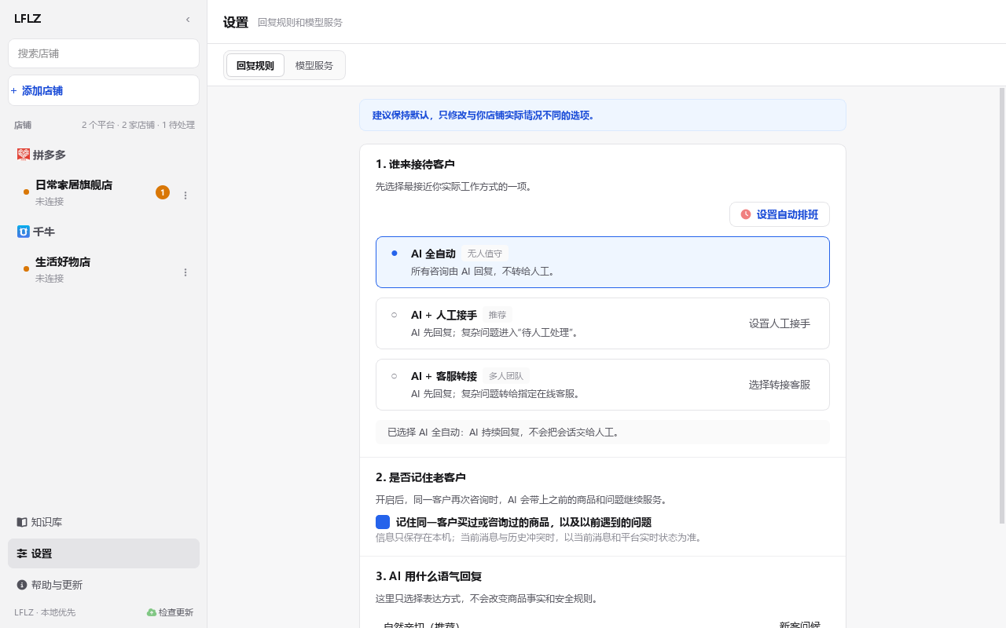This screenshot has width=1006, height=628.
Task: Switch to the 模型服务 tab
Action: 314,65
